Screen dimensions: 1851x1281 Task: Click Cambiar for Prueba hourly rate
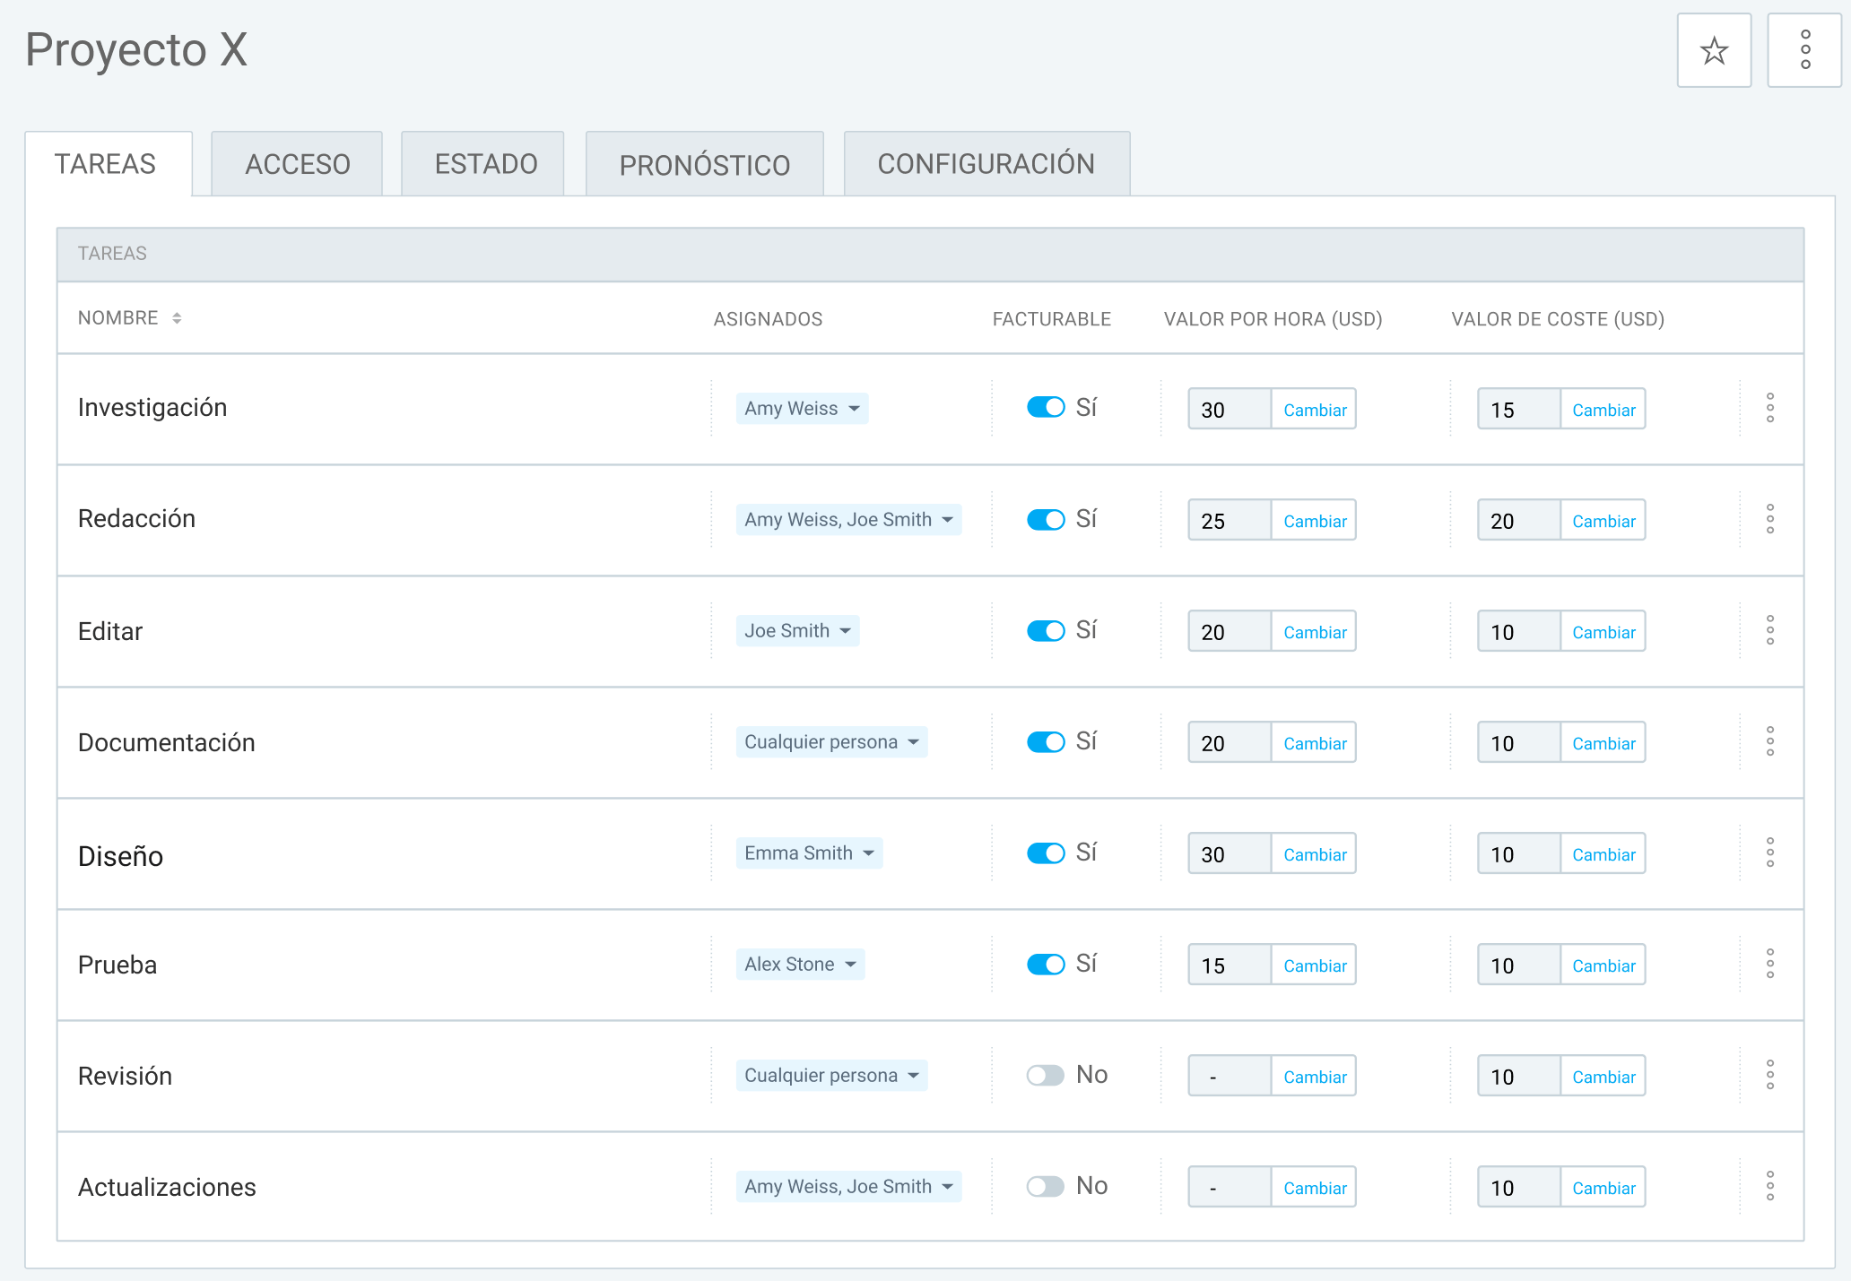[x=1314, y=965]
